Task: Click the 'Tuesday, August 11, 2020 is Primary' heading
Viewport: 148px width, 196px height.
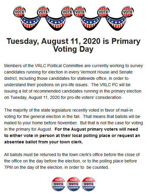Action: click(x=74, y=41)
